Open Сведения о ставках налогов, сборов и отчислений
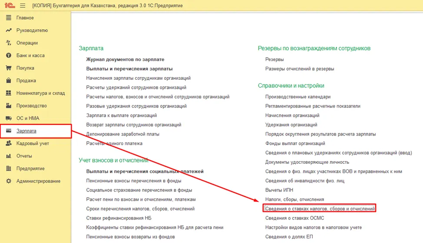423x243 pixels. coord(320,208)
